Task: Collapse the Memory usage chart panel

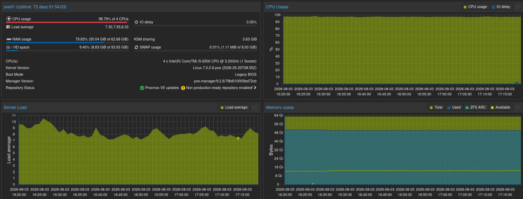Action: 517,107
